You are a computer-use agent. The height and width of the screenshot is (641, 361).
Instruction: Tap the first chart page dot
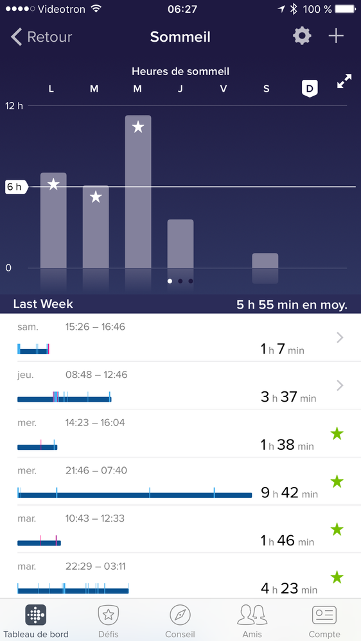tap(170, 281)
